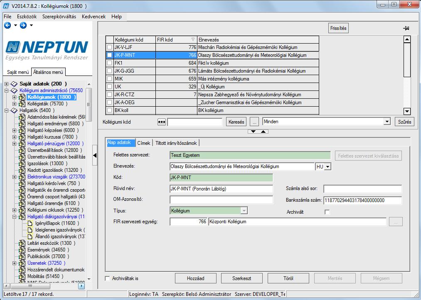Click the table's vertical scrollbar down arrow
Viewport: 421px width, 300px height.
point(407,111)
